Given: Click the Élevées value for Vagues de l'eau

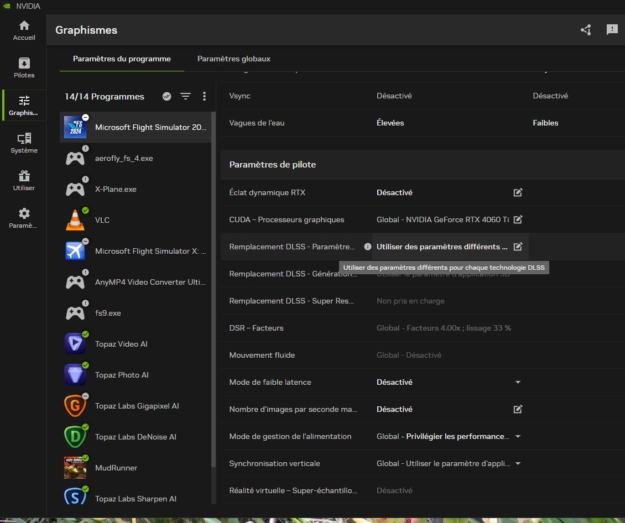Looking at the screenshot, I should pos(390,123).
